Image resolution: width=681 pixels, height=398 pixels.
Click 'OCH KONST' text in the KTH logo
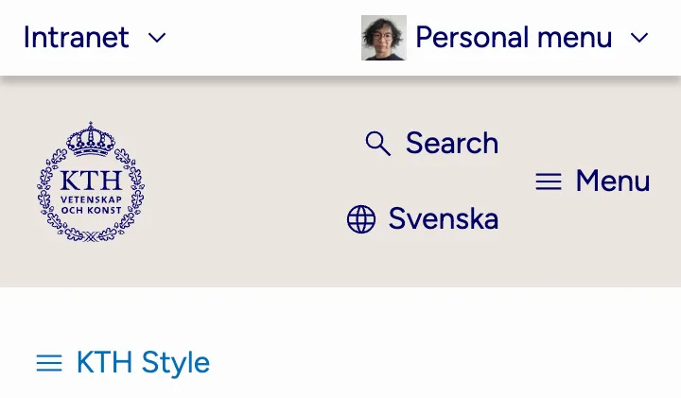(91, 213)
